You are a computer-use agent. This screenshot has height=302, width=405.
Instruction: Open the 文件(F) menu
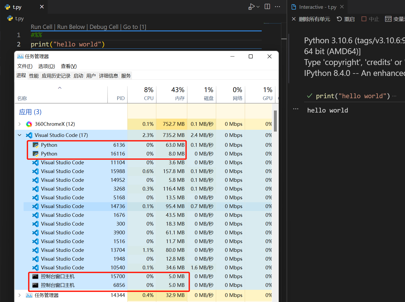click(x=25, y=66)
